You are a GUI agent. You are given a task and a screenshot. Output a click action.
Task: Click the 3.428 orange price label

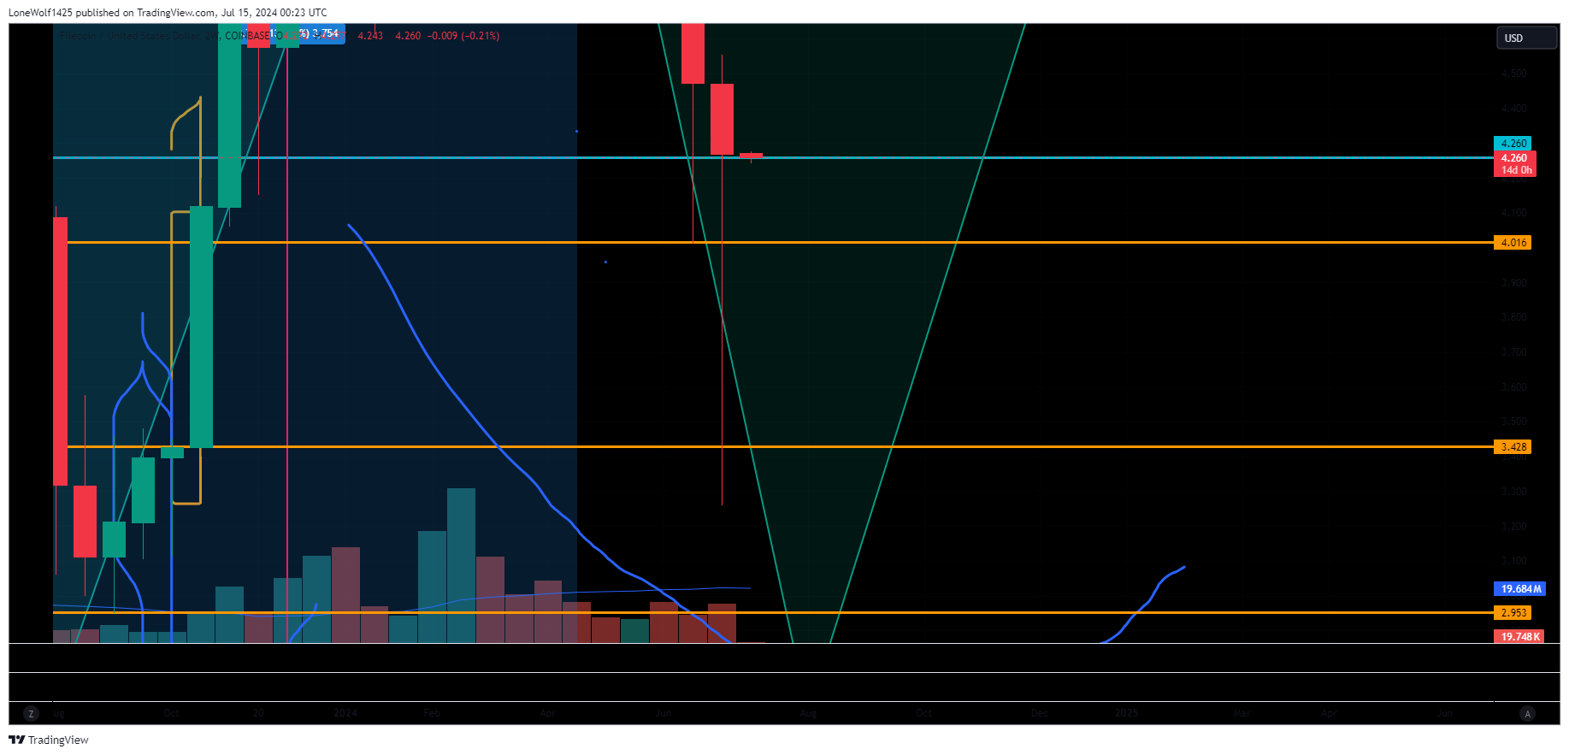coord(1513,447)
